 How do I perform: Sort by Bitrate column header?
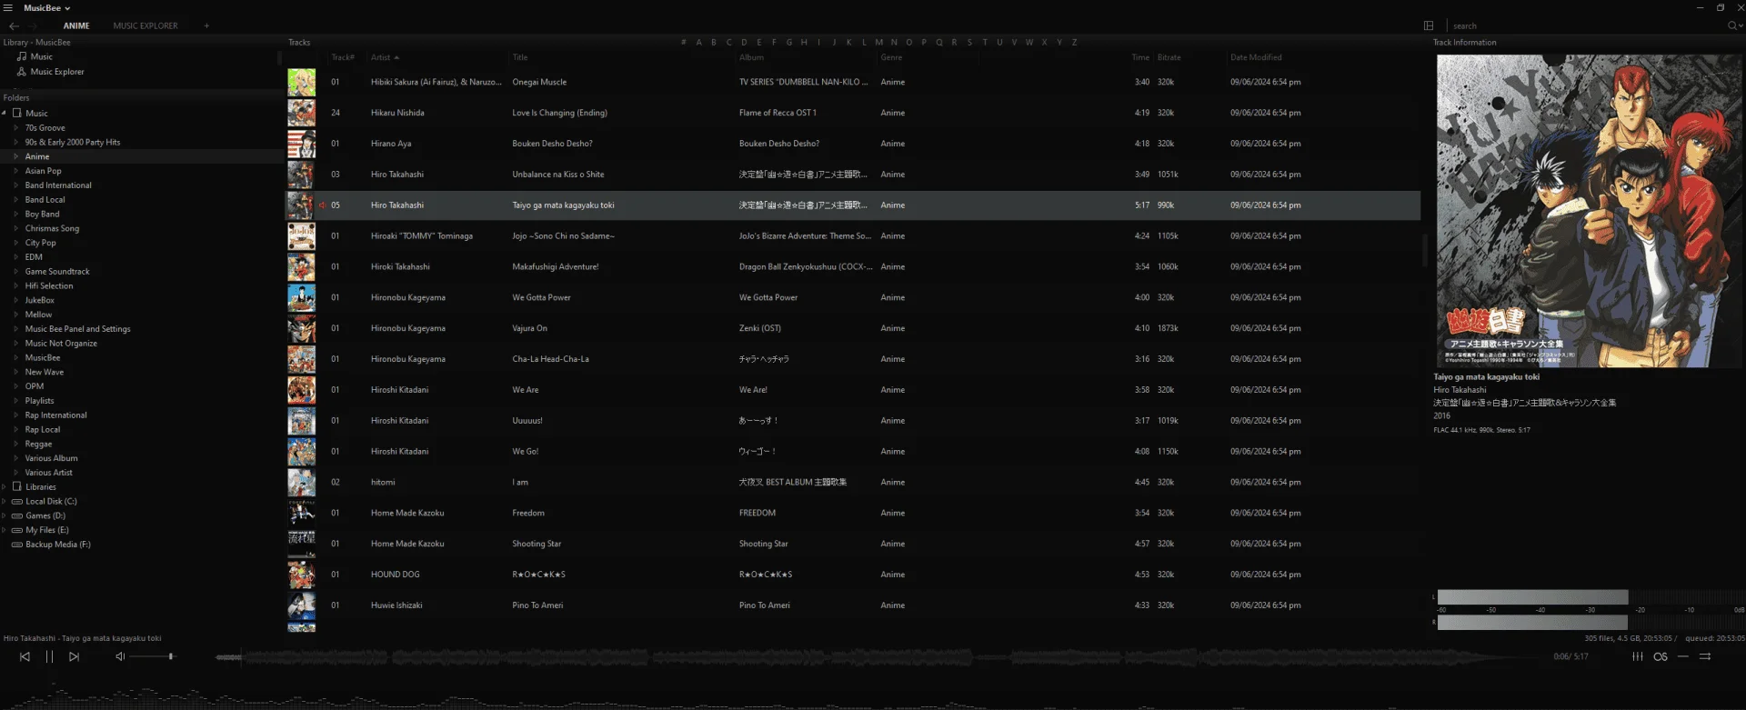pyautogui.click(x=1169, y=57)
